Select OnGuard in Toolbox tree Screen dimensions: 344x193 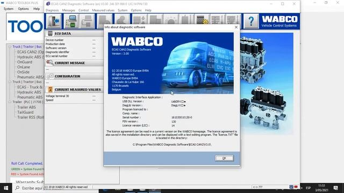coord(25,62)
